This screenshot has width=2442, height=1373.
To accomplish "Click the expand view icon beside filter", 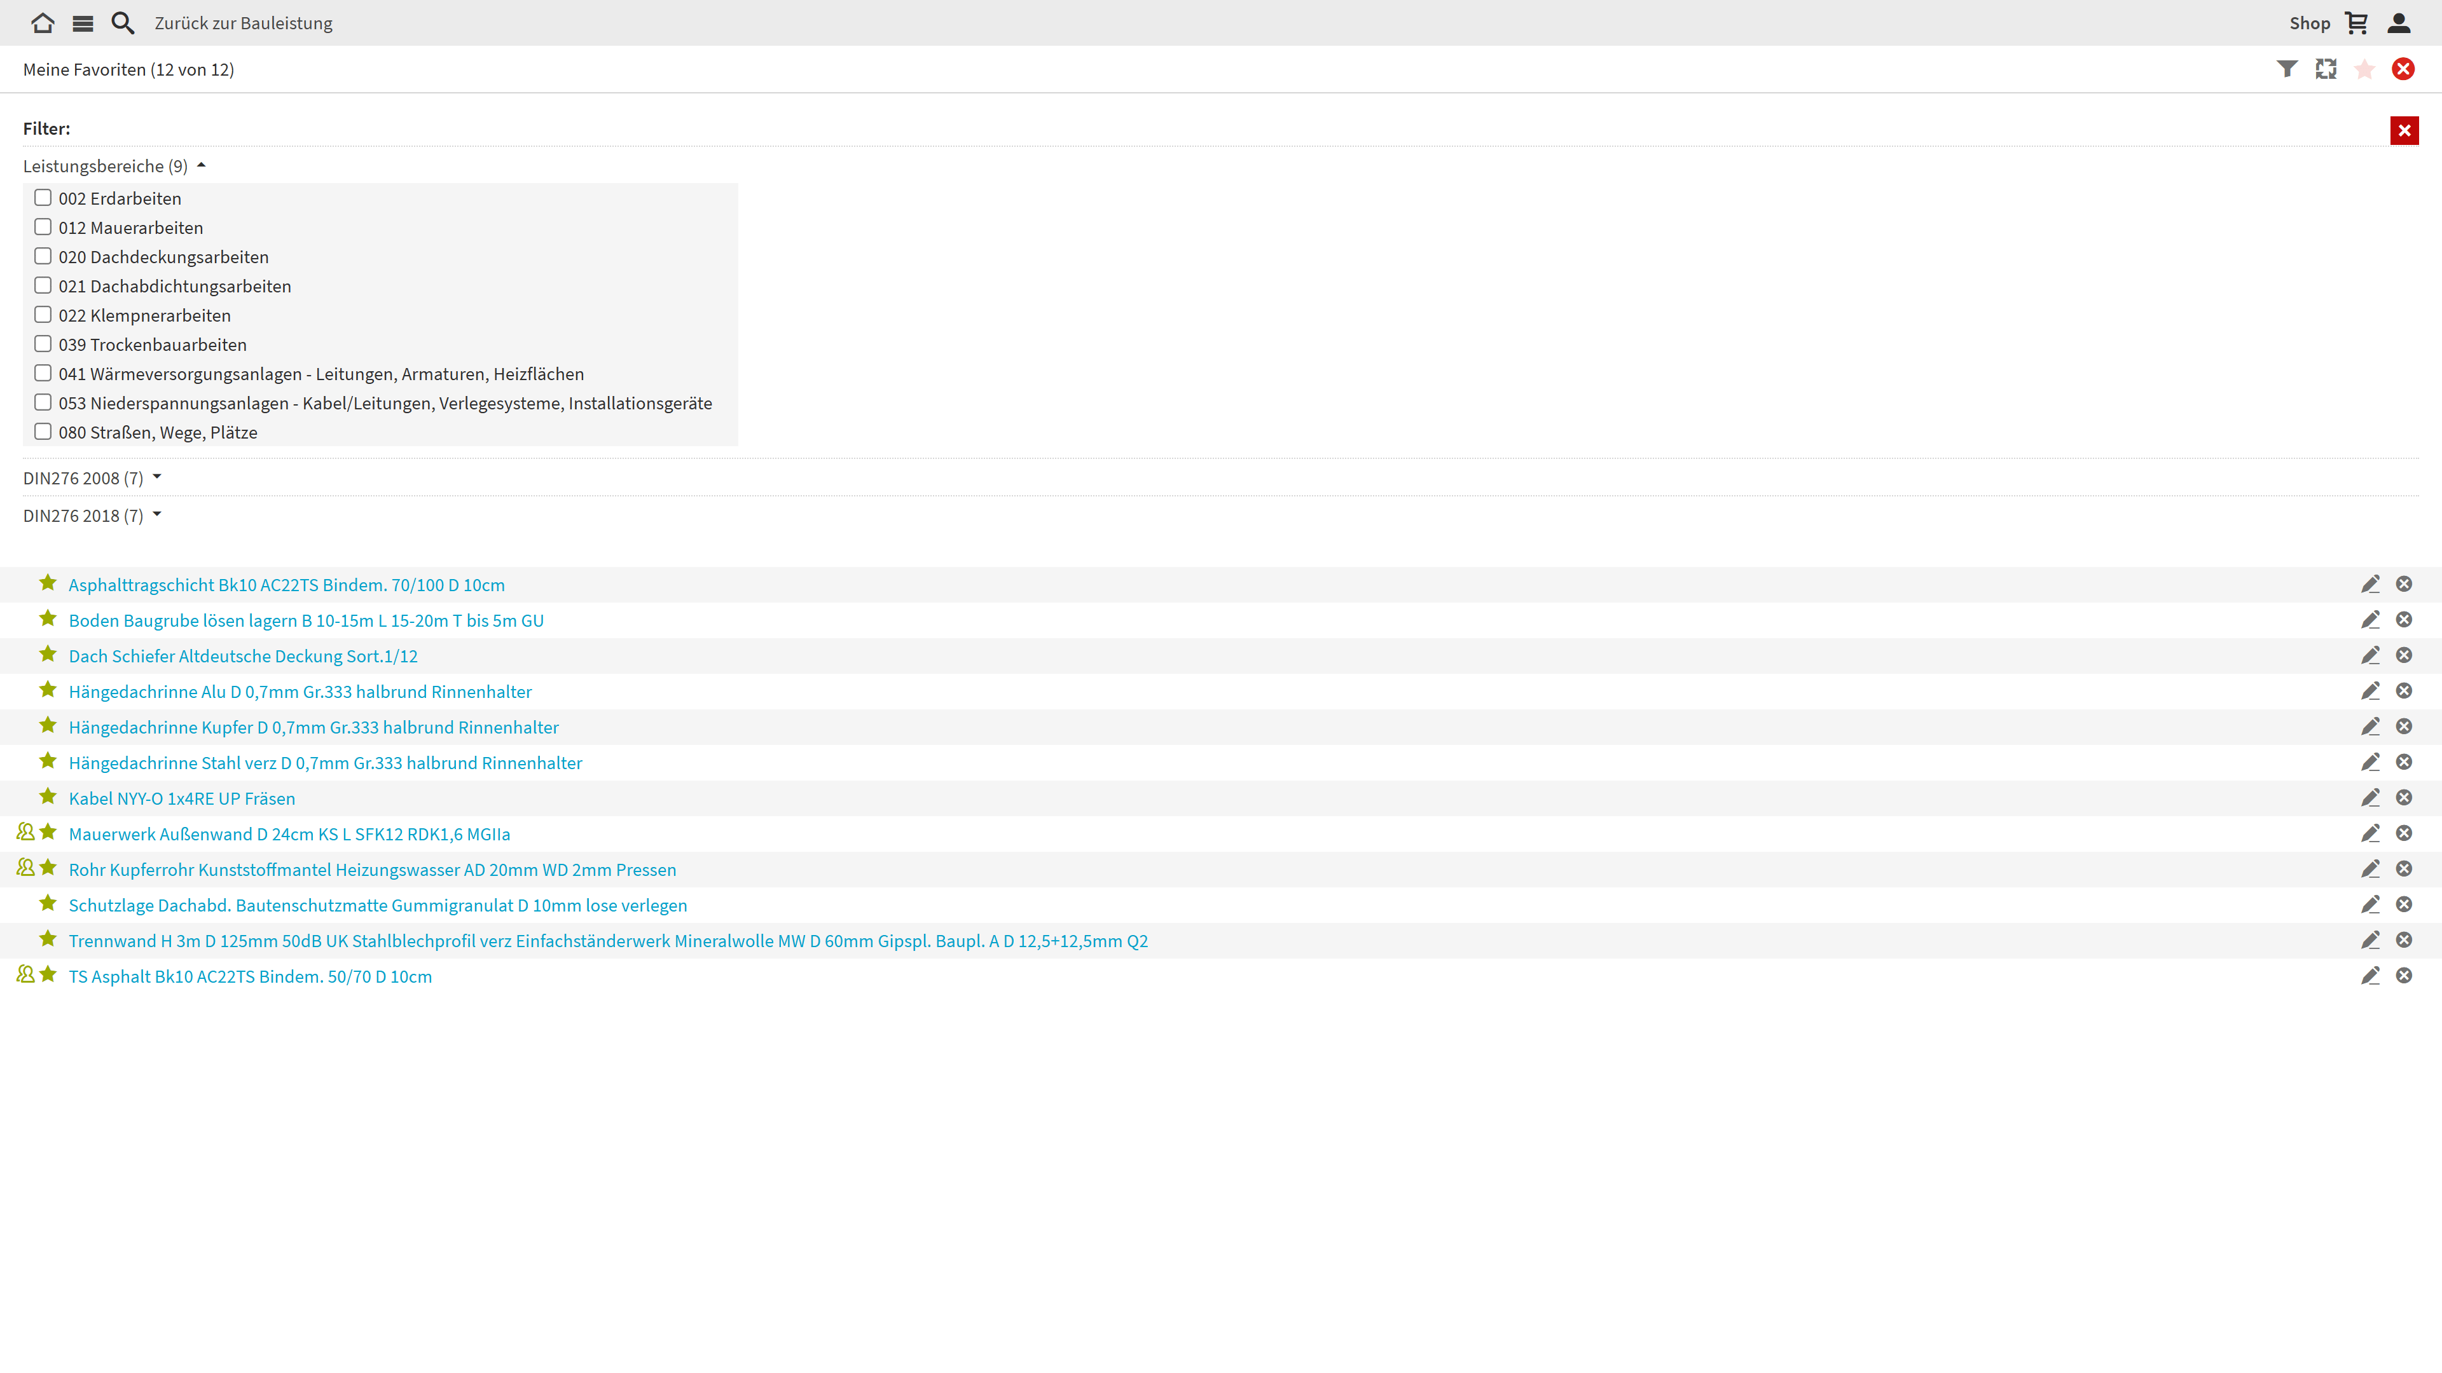I will [x=2326, y=69].
